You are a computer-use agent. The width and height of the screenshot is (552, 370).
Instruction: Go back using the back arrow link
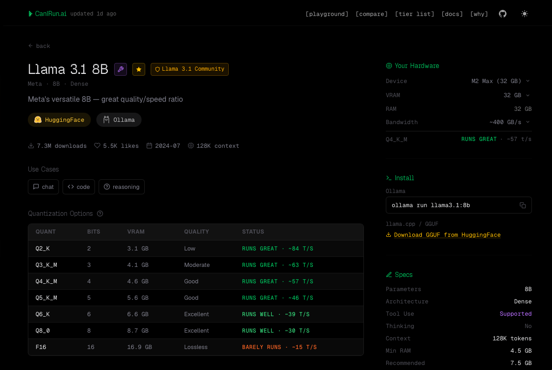click(x=39, y=46)
